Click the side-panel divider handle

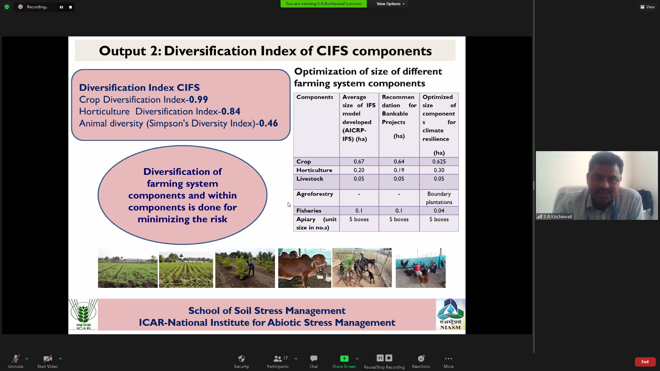(534, 185)
